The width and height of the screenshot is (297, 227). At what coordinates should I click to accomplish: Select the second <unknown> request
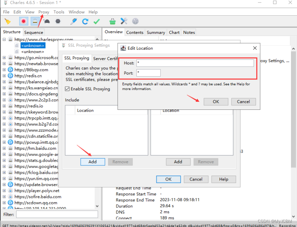coord(33,52)
